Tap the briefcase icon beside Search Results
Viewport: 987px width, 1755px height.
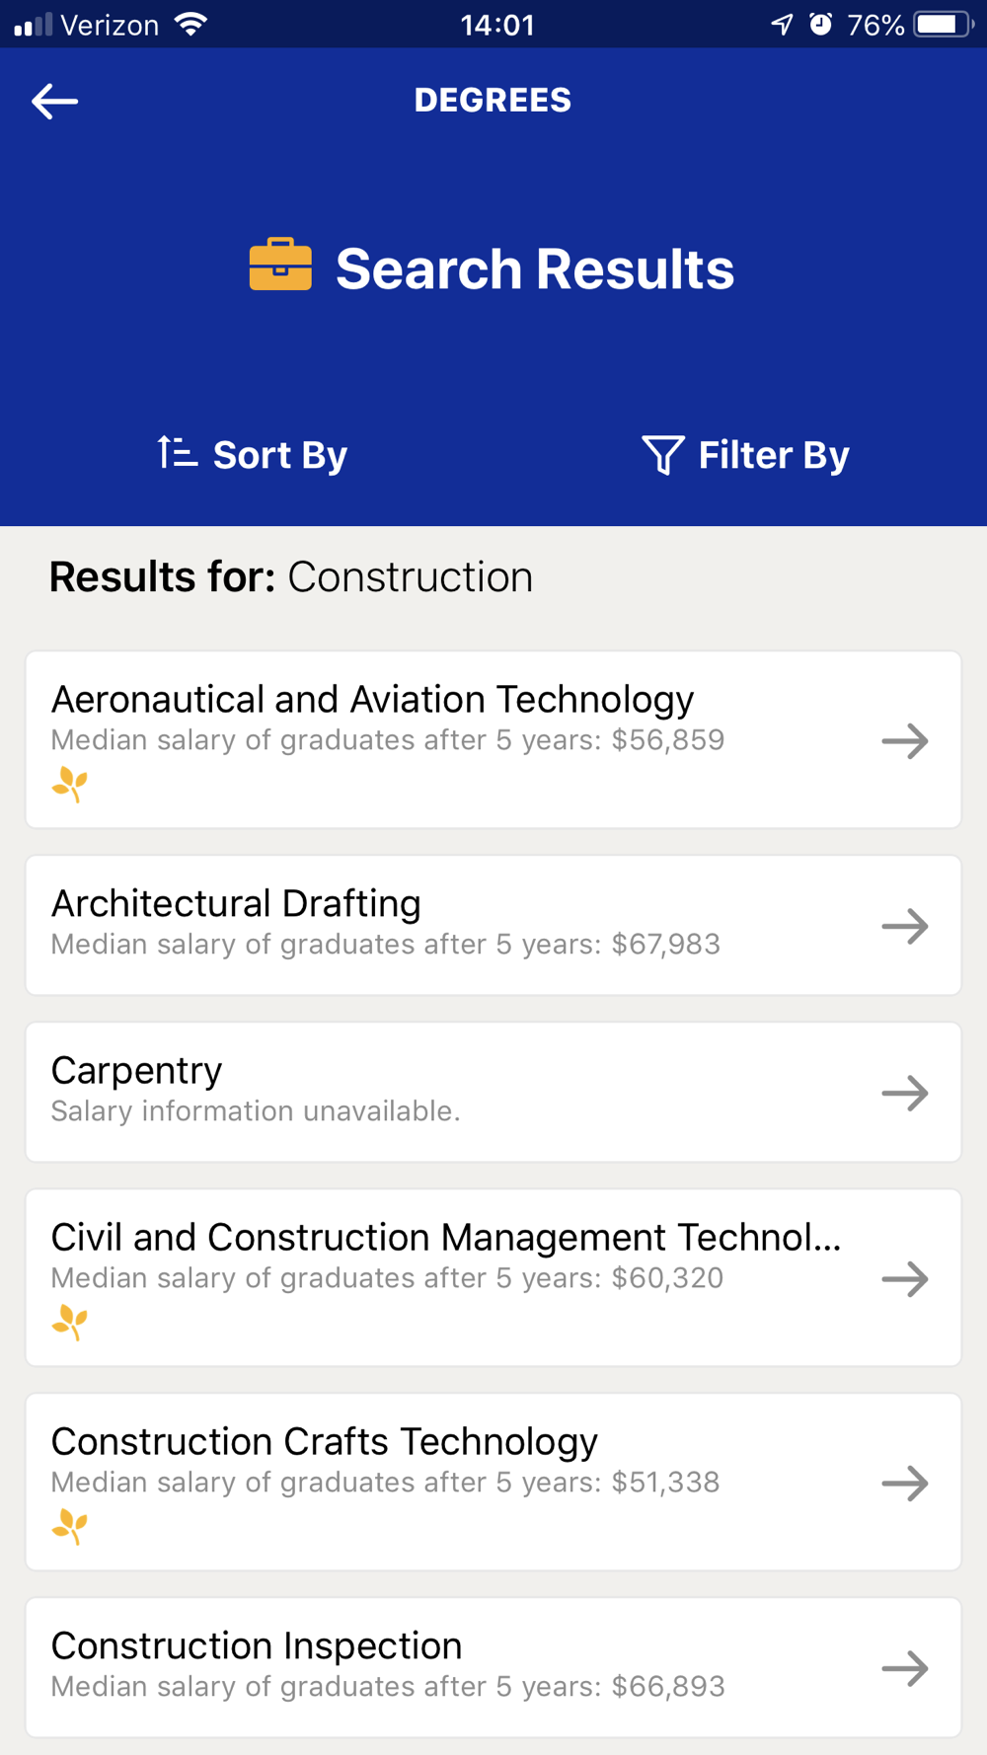pos(280,266)
